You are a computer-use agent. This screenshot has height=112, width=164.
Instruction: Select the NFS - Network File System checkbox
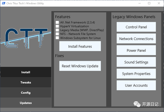coord(57,34)
